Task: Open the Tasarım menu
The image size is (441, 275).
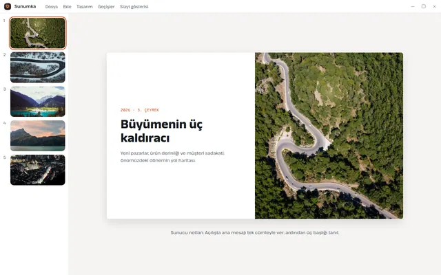Action: (84, 6)
